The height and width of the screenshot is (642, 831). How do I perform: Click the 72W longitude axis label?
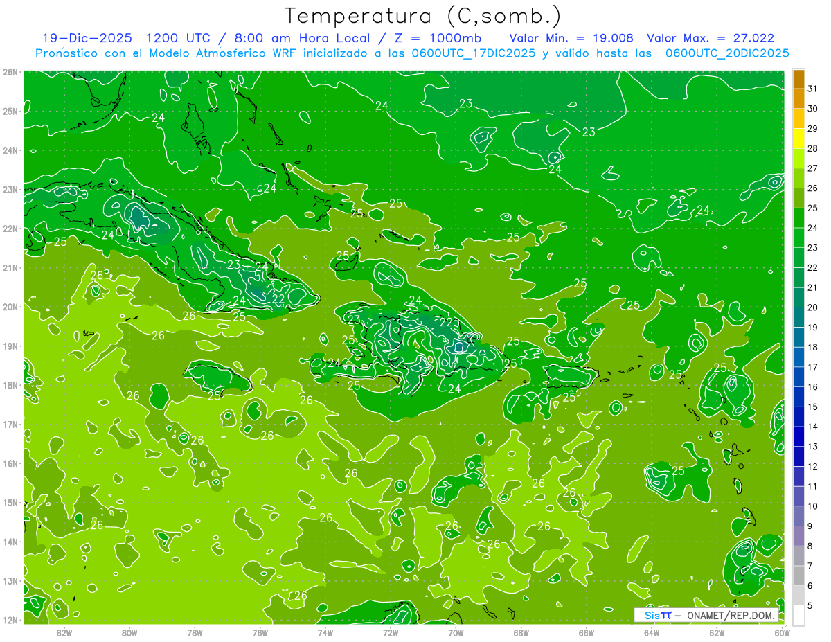(391, 632)
